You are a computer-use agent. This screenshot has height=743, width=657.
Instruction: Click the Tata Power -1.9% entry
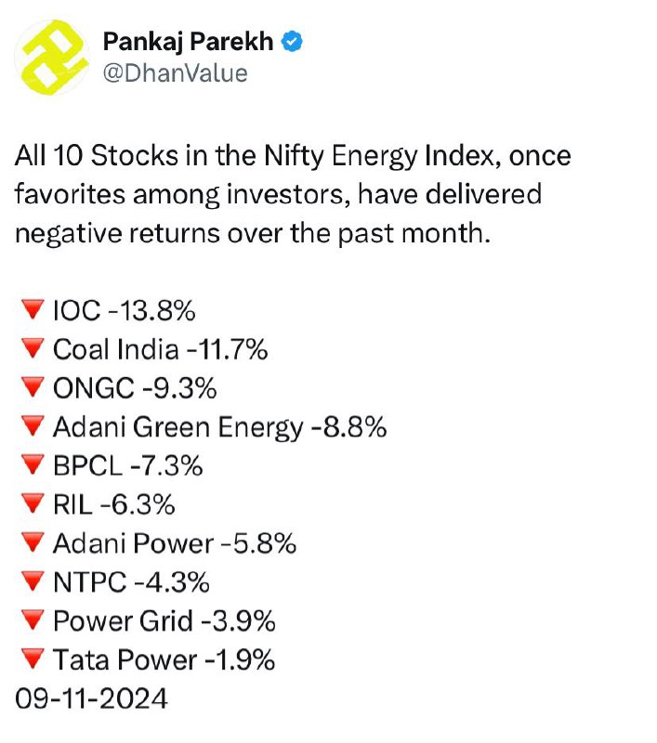point(164,660)
